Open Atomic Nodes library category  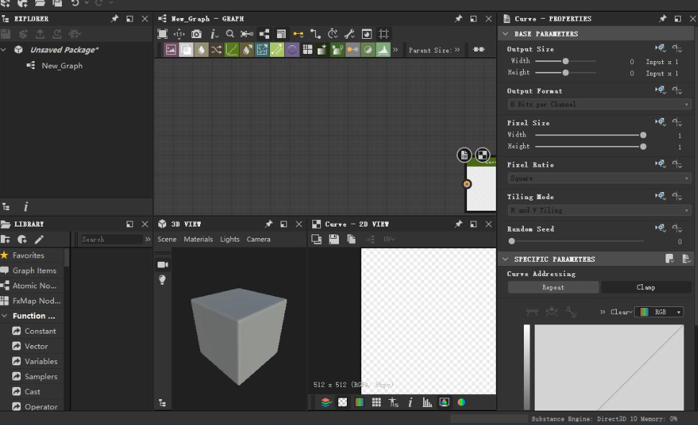tap(35, 285)
